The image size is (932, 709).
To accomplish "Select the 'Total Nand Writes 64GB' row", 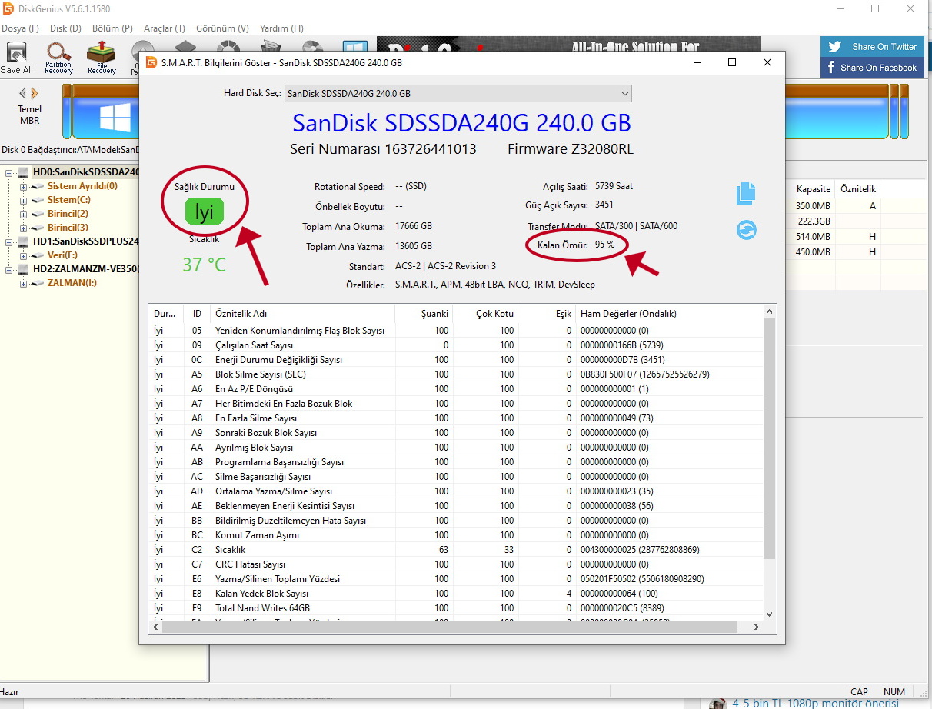I will tap(456, 608).
